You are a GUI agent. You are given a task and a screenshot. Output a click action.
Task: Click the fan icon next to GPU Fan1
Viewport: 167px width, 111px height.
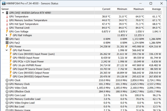point(7,39)
